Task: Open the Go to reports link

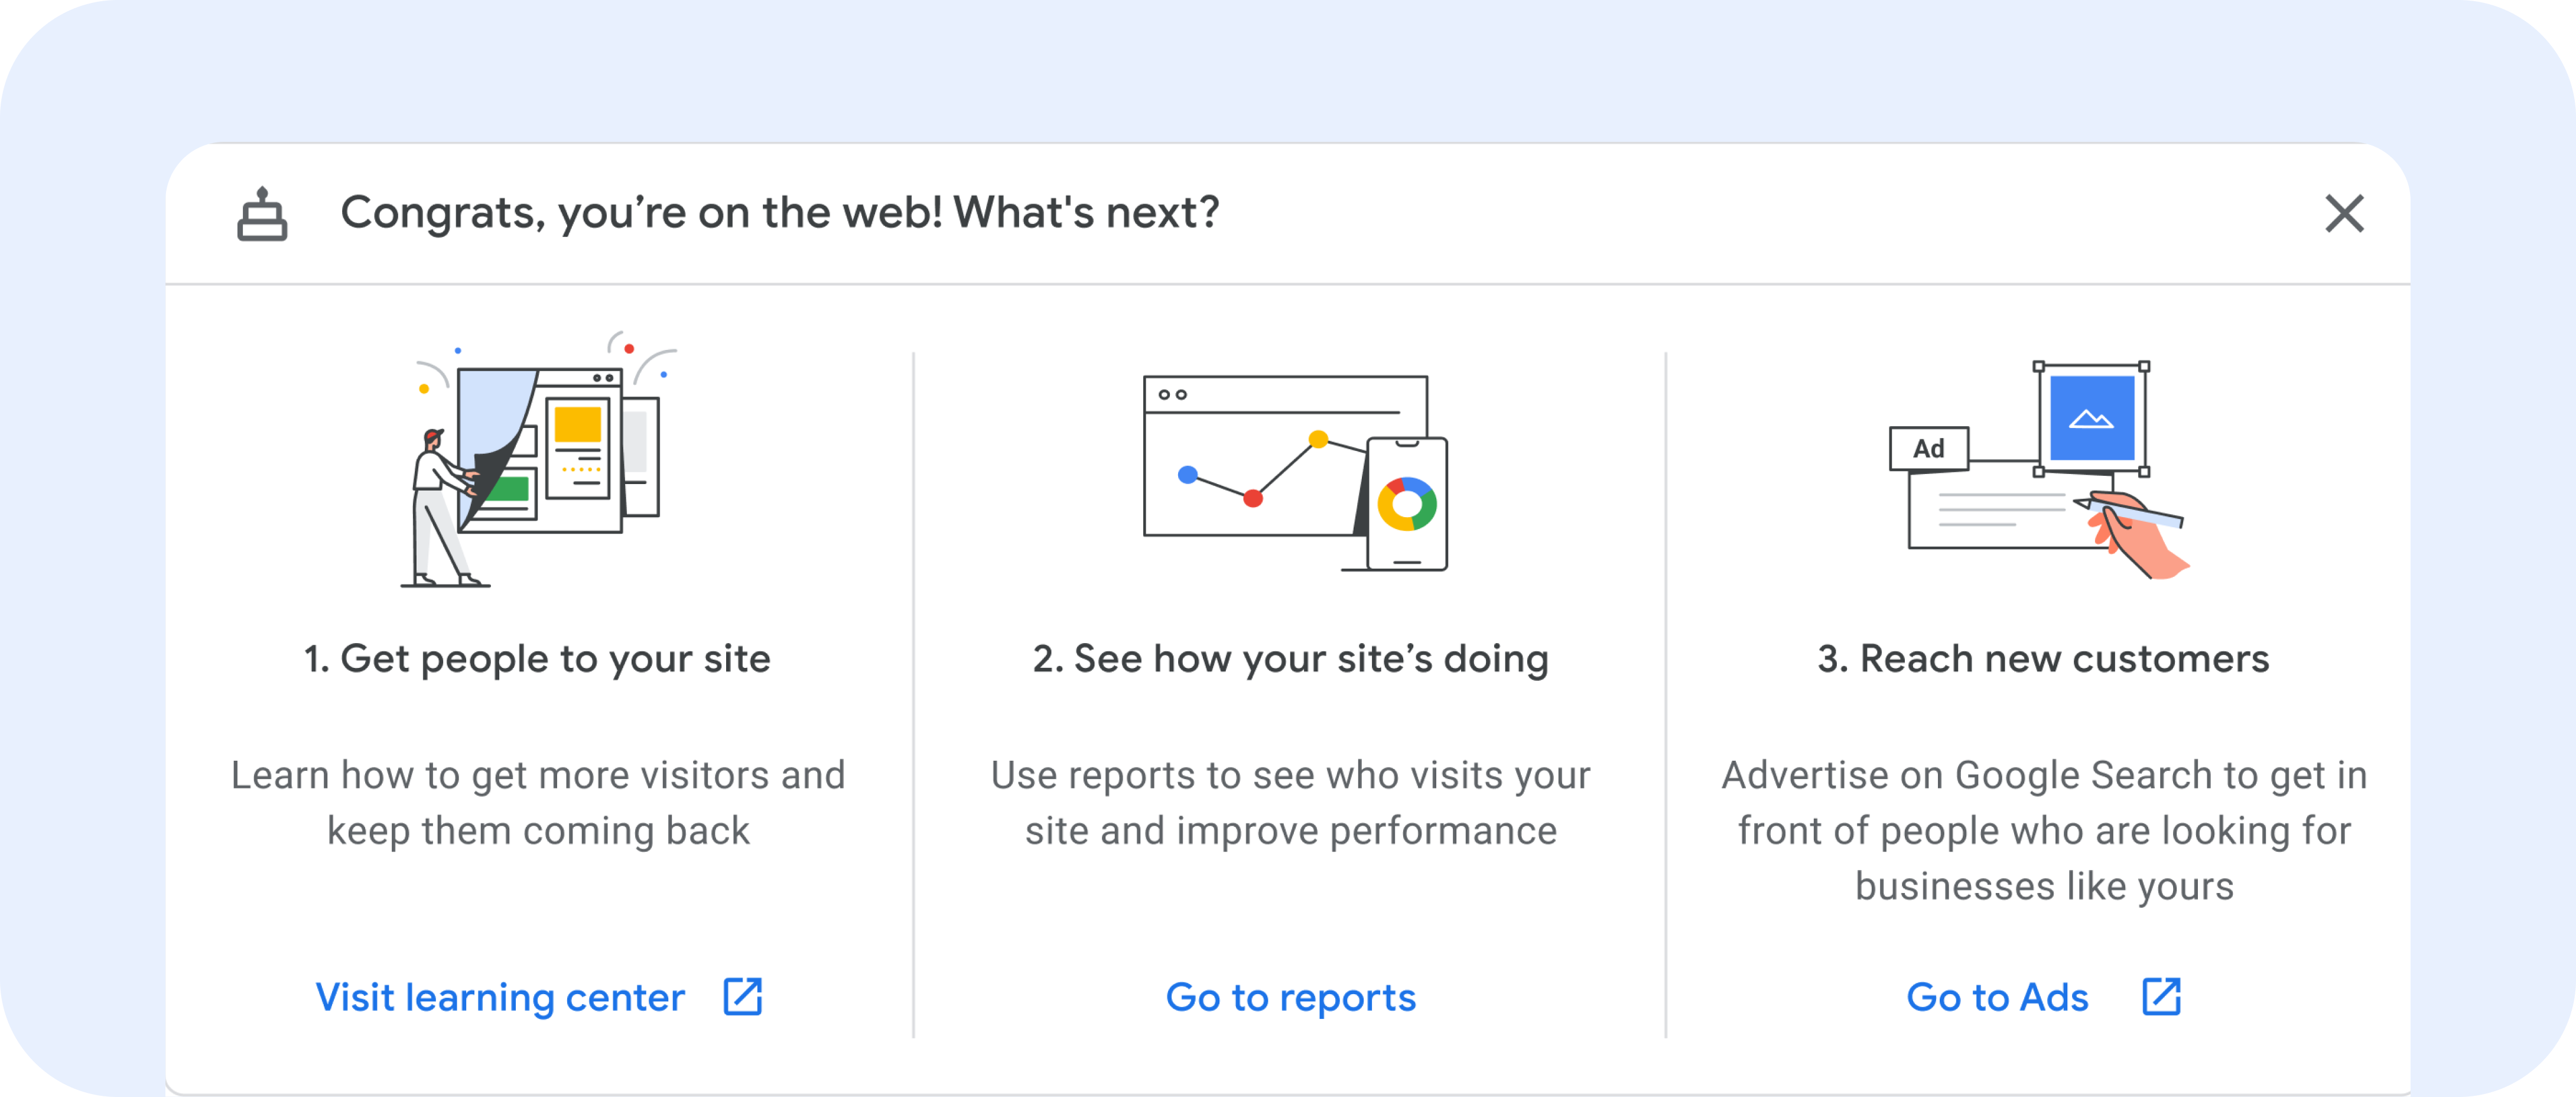Action: click(1290, 997)
